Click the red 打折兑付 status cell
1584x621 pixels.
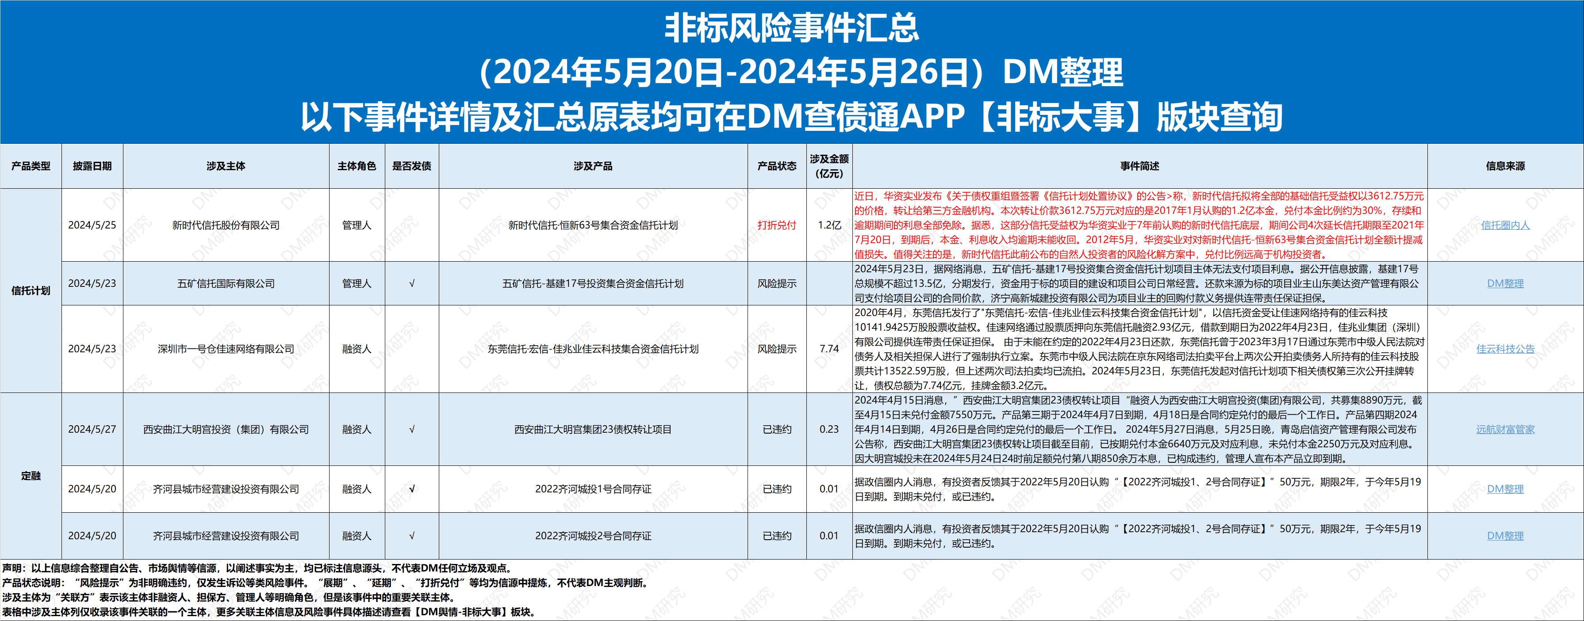click(x=777, y=225)
